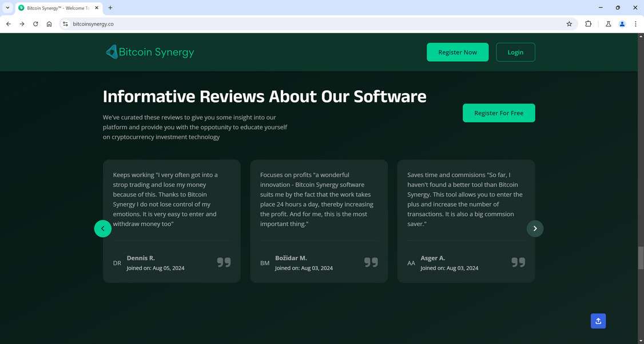The height and width of the screenshot is (344, 644).
Task: Click the Asger A. reviewer name
Action: tap(433, 258)
